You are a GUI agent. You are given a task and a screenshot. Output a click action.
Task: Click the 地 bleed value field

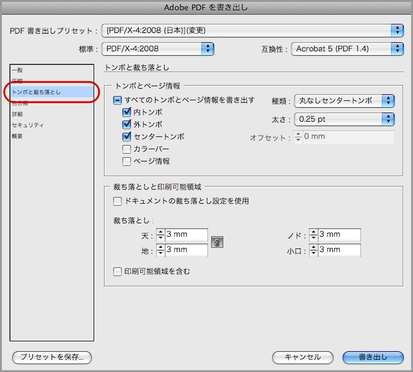187,250
